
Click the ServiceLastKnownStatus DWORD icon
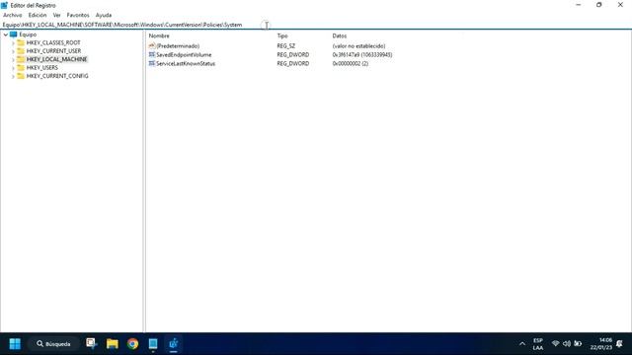(x=152, y=63)
